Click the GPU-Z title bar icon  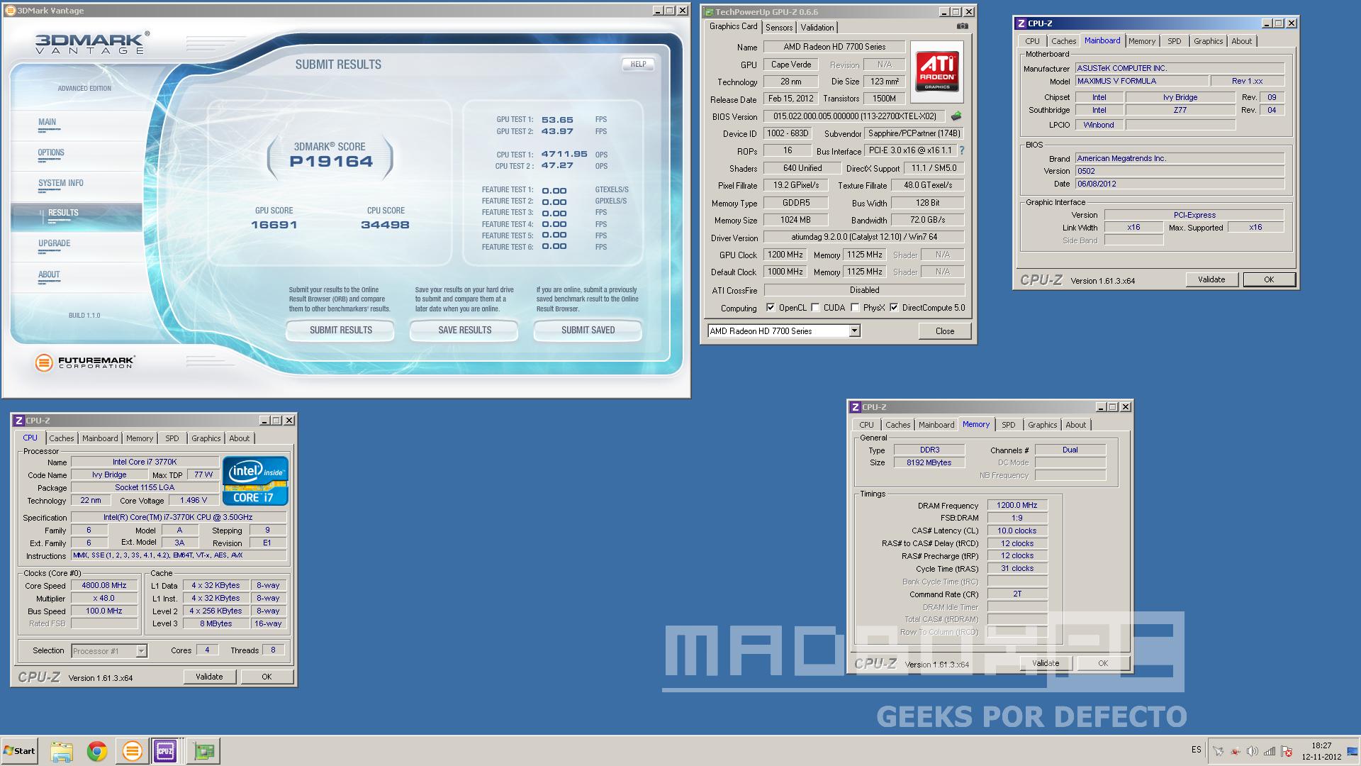708,12
